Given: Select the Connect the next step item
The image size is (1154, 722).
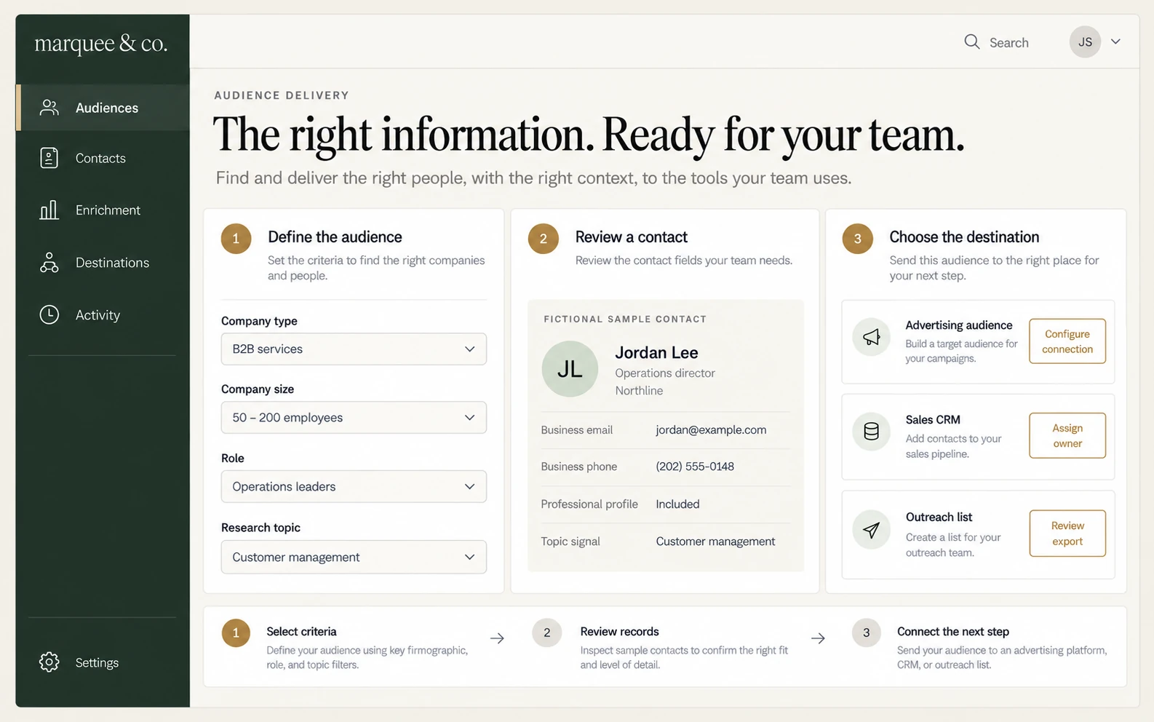Looking at the screenshot, I should (981, 647).
